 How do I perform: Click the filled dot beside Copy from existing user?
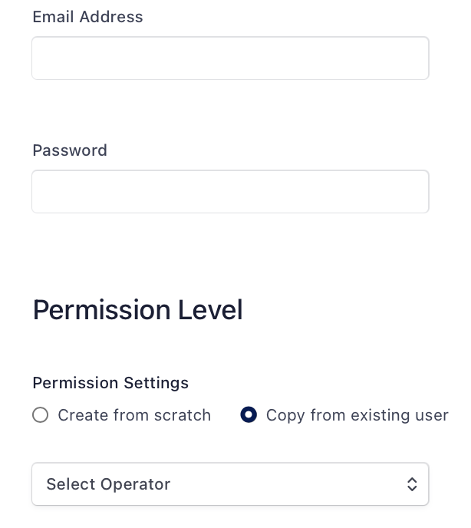249,415
